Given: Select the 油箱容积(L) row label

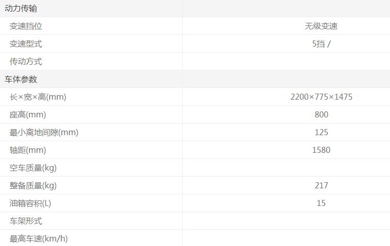Looking at the screenshot, I should coord(30,203).
